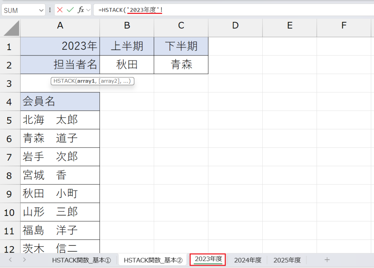Open the 2024年度 sheet tab
This screenshot has width=374, height=268.
pos(248,260)
